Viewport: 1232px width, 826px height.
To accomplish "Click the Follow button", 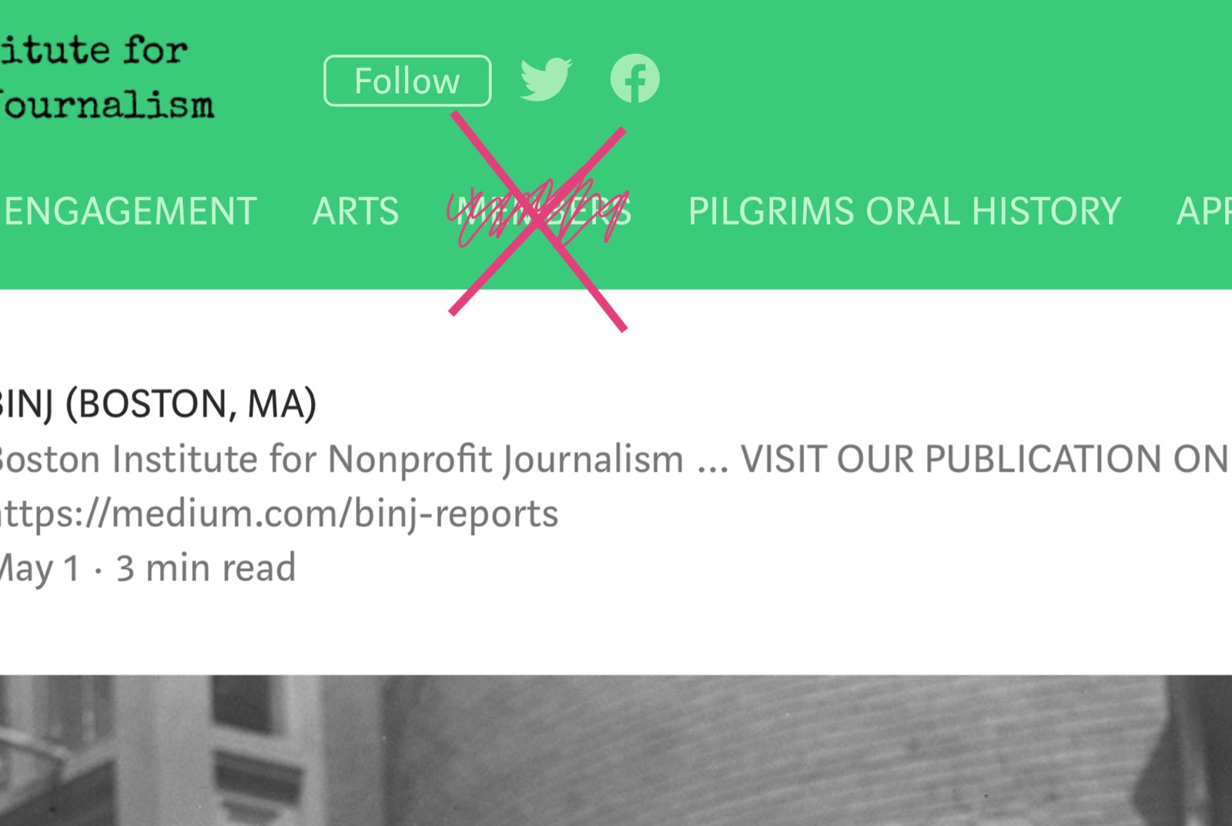I will 407,81.
